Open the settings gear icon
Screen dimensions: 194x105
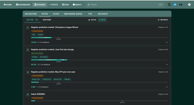pos(189,5)
